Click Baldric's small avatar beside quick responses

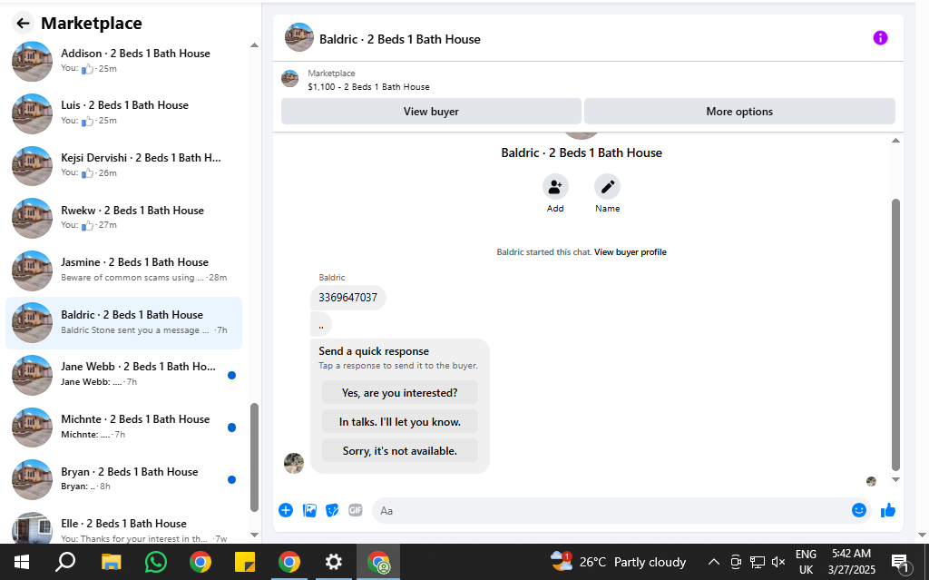point(294,463)
